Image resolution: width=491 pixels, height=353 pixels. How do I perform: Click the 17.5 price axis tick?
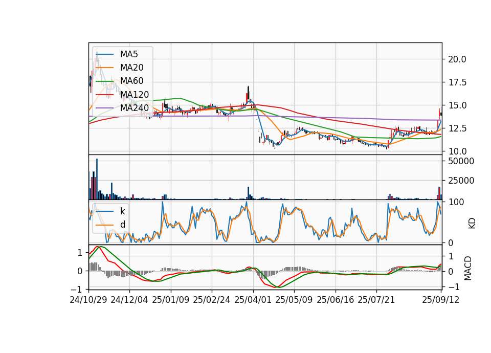point(457,83)
